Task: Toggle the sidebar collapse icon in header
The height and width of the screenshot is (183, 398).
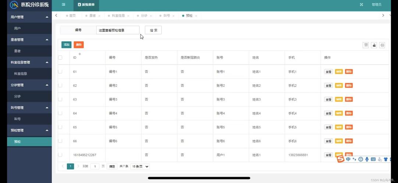Action: (x=64, y=4)
